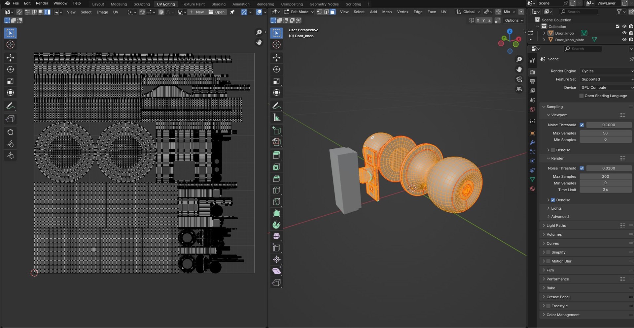Select the Move tool in UV editor
This screenshot has height=328, width=634.
10,58
